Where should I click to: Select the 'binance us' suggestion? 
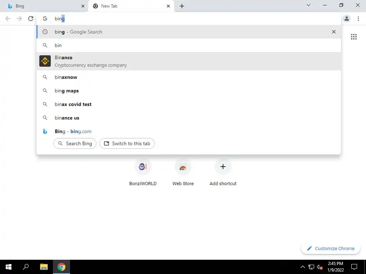coord(189,118)
